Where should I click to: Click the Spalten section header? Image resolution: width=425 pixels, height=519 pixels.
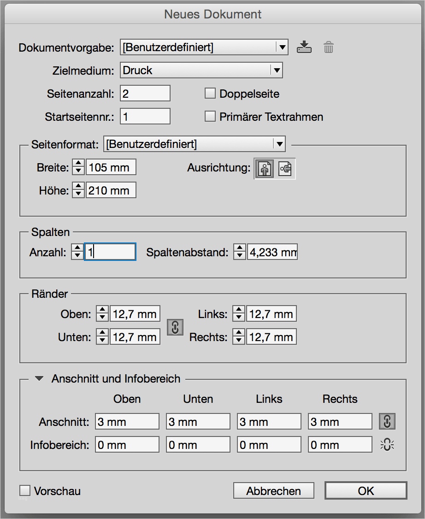[51, 232]
